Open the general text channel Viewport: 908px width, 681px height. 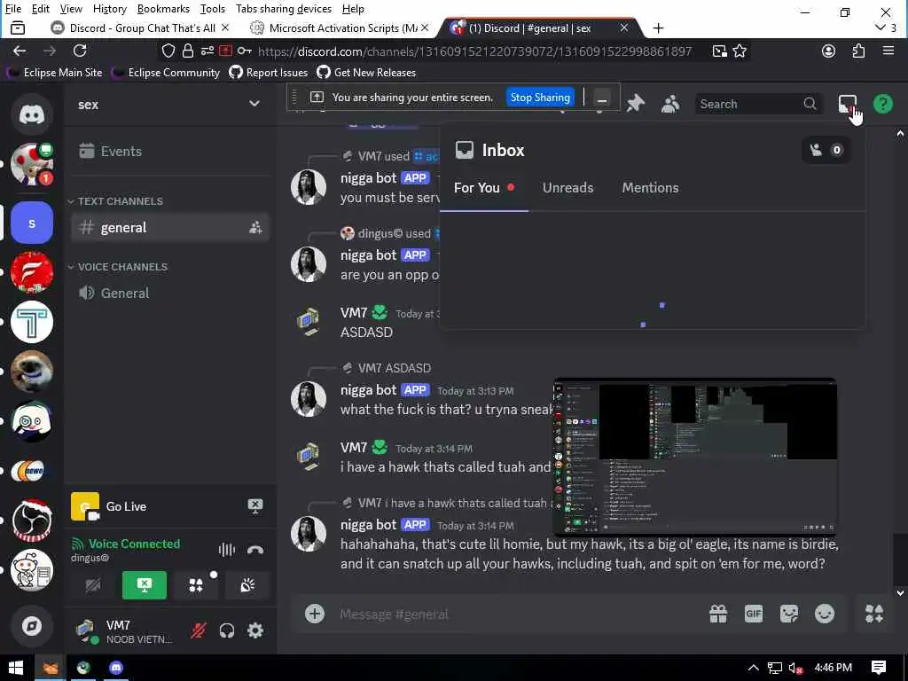169,228
